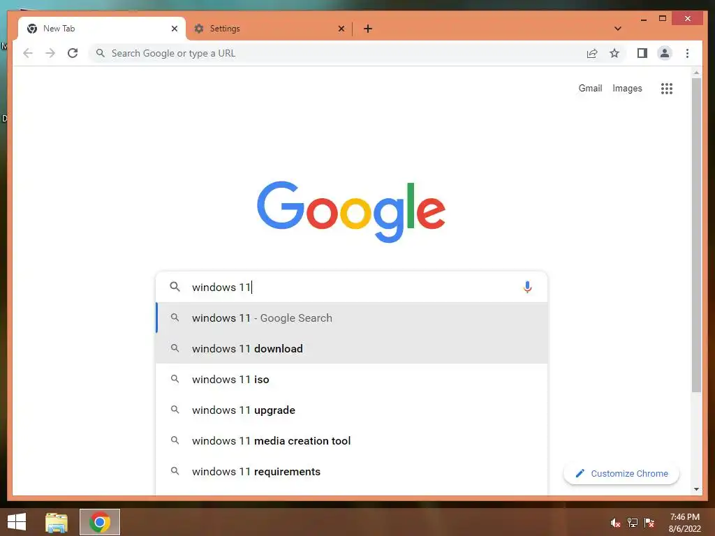Screen dimensions: 715x536
Task: Open the profile avatar menu
Action: click(665, 53)
